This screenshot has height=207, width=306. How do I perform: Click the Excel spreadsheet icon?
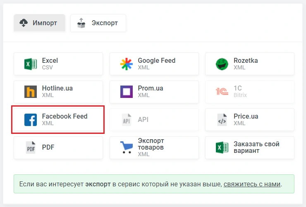click(31, 64)
